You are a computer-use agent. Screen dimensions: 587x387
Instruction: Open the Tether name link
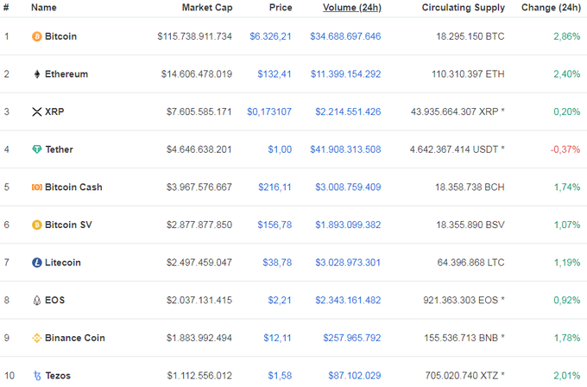(x=60, y=149)
